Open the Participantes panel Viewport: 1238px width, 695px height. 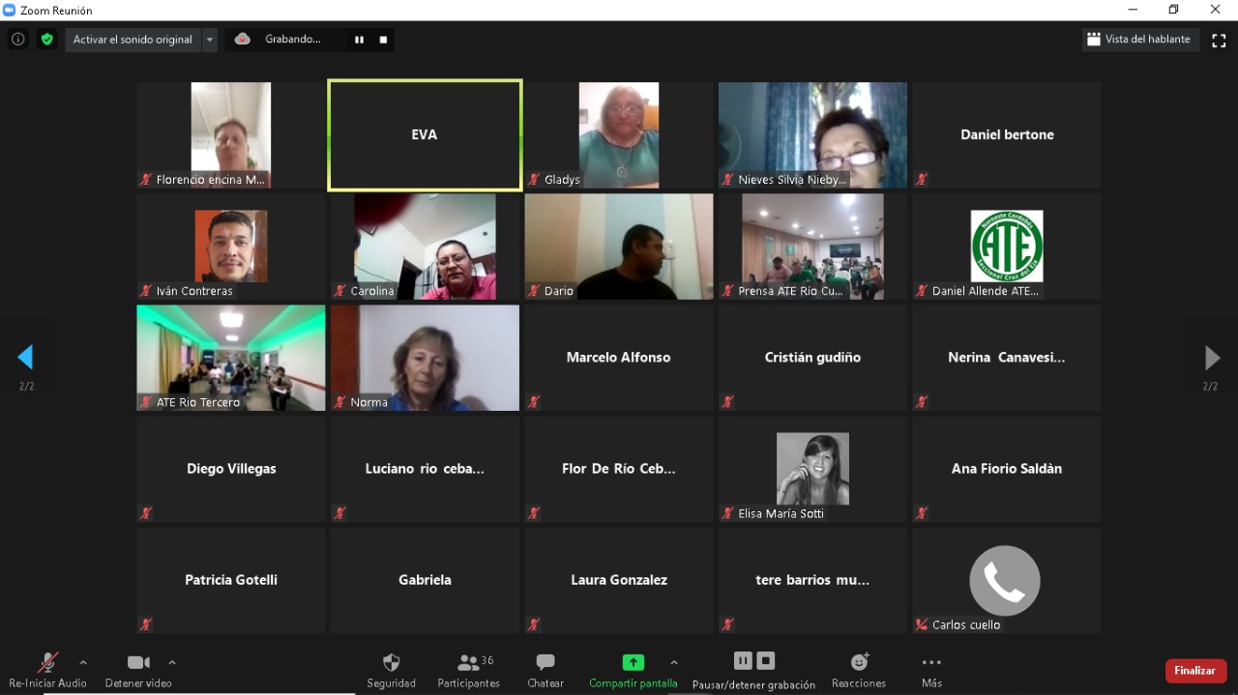pos(469,670)
